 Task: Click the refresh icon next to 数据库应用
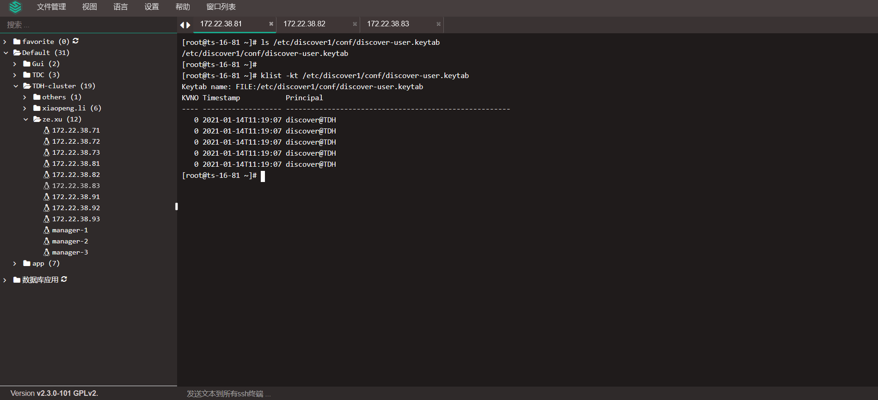pyautogui.click(x=64, y=279)
